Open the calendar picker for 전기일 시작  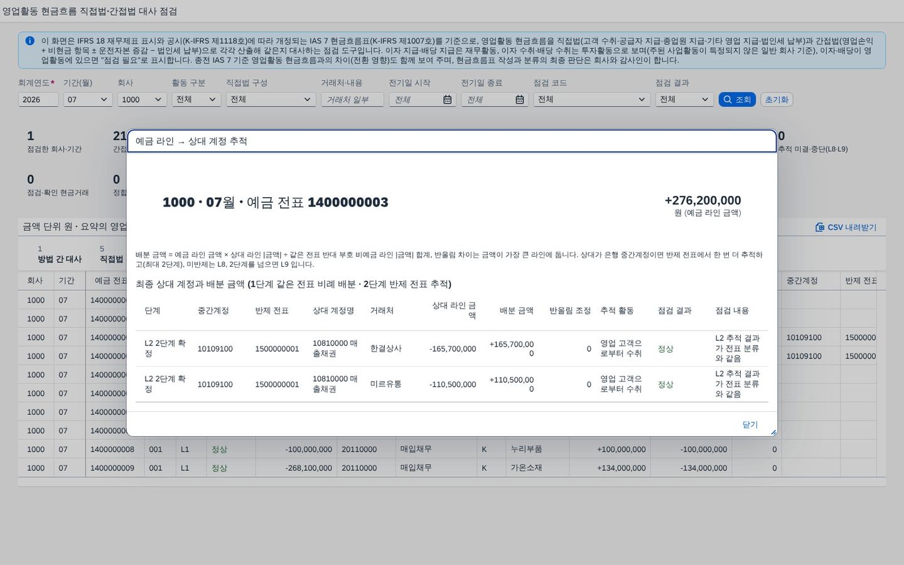tap(447, 99)
